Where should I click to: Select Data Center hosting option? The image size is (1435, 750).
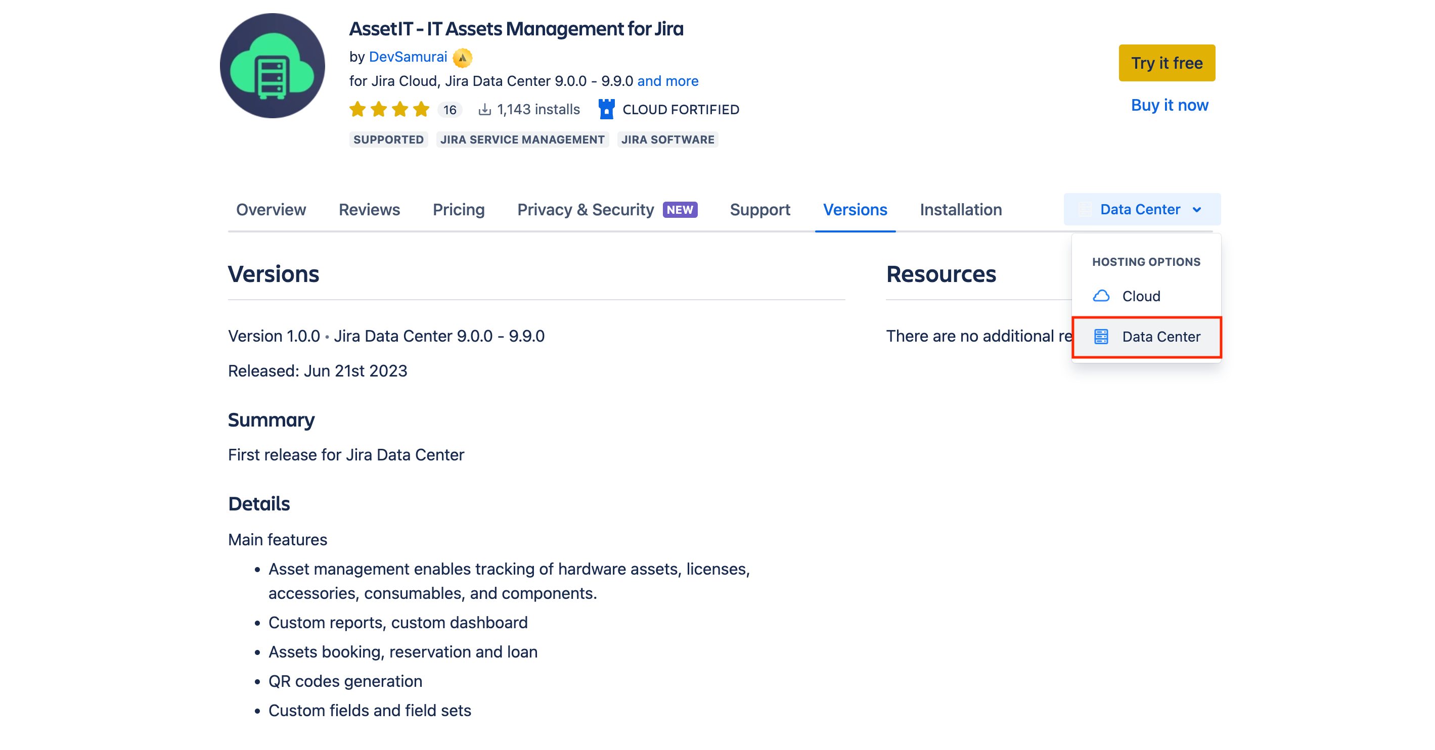[x=1146, y=336]
